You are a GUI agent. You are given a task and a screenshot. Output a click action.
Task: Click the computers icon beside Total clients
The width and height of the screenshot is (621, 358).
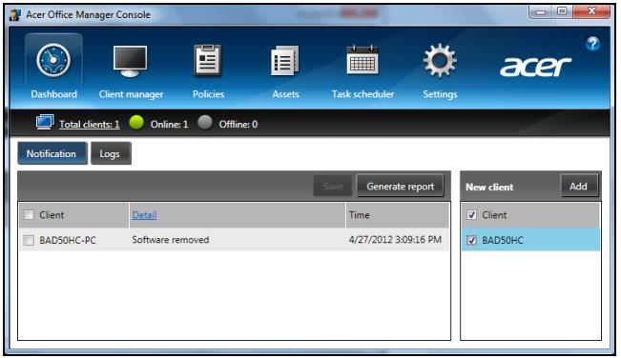click(45, 122)
